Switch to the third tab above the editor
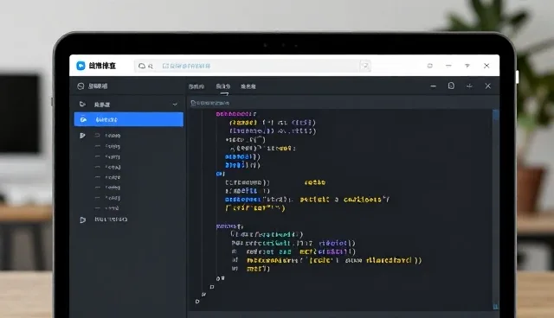 [x=248, y=86]
